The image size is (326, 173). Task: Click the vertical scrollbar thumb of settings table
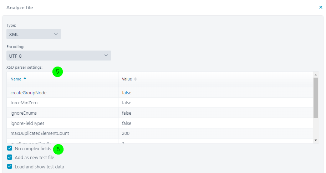[x=315, y=98]
